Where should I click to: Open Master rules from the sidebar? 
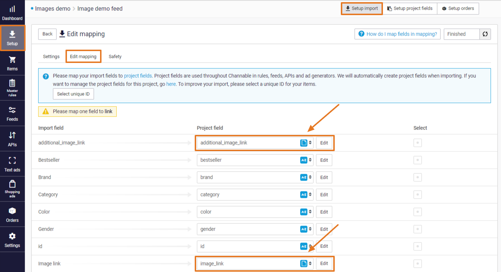(12, 87)
